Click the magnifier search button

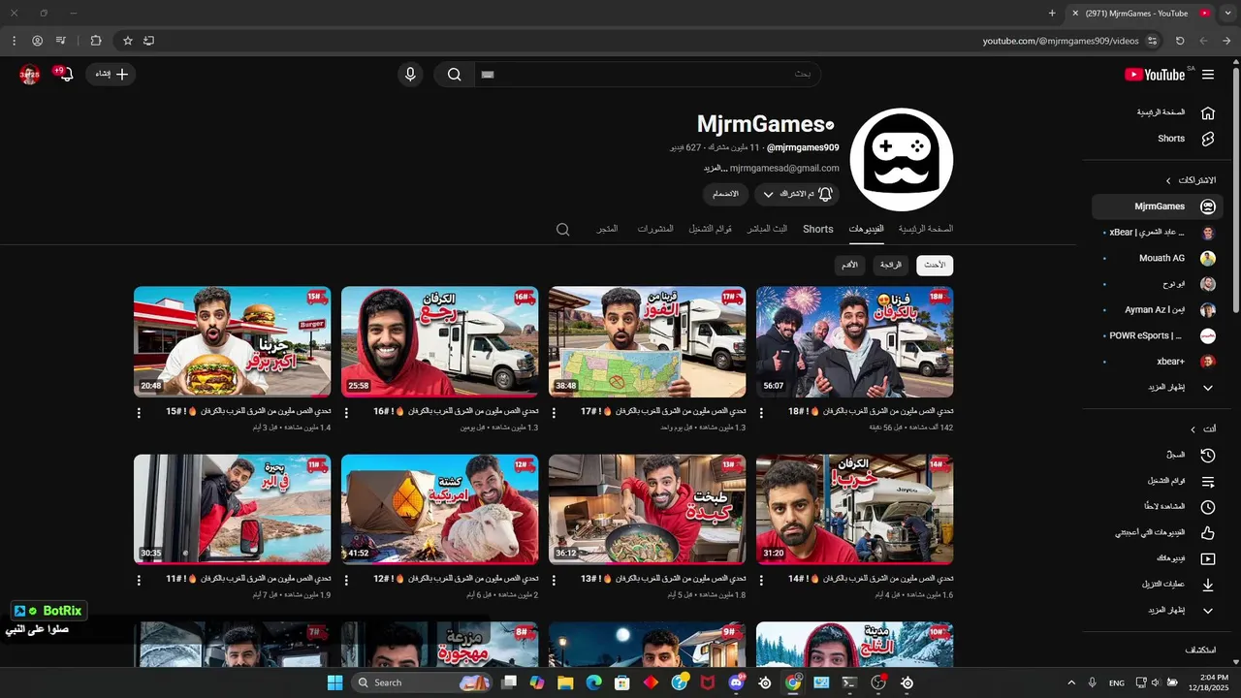(x=454, y=75)
